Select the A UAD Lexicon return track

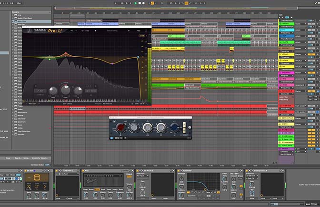[286, 130]
